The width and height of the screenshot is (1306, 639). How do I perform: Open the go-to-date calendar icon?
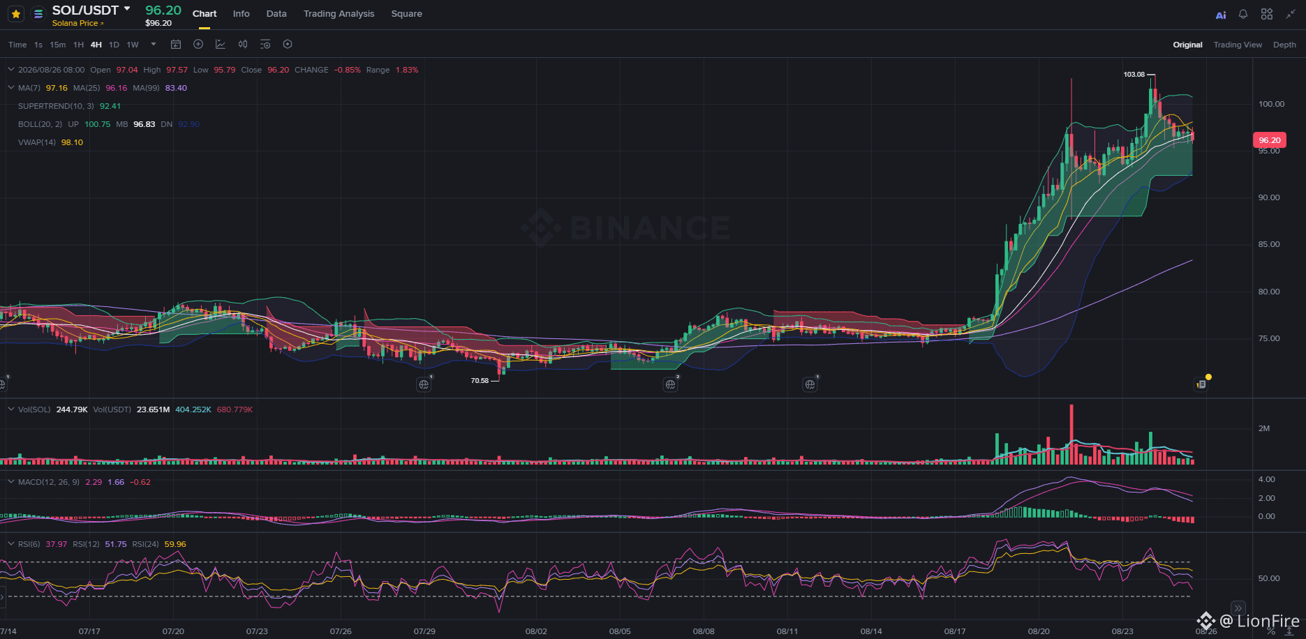(176, 44)
